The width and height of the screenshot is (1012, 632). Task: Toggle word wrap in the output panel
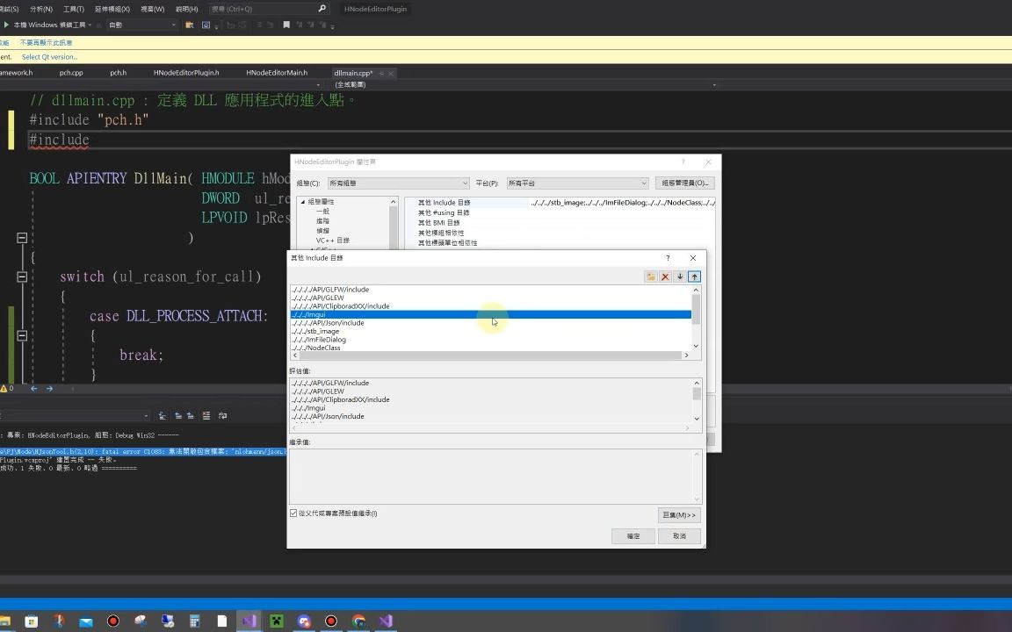click(222, 416)
